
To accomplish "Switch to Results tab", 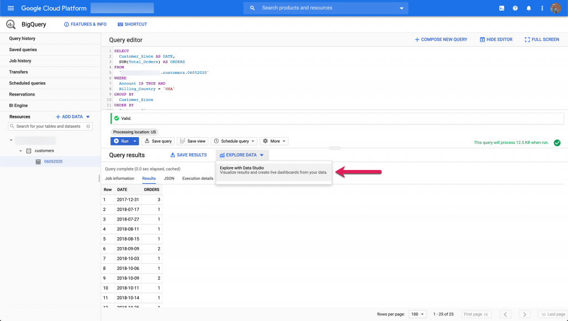I will pos(149,178).
